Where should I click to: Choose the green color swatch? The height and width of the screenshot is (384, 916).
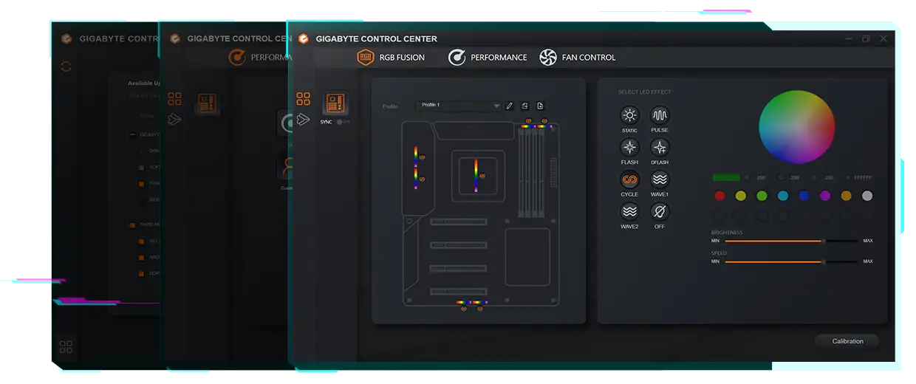[x=762, y=196]
